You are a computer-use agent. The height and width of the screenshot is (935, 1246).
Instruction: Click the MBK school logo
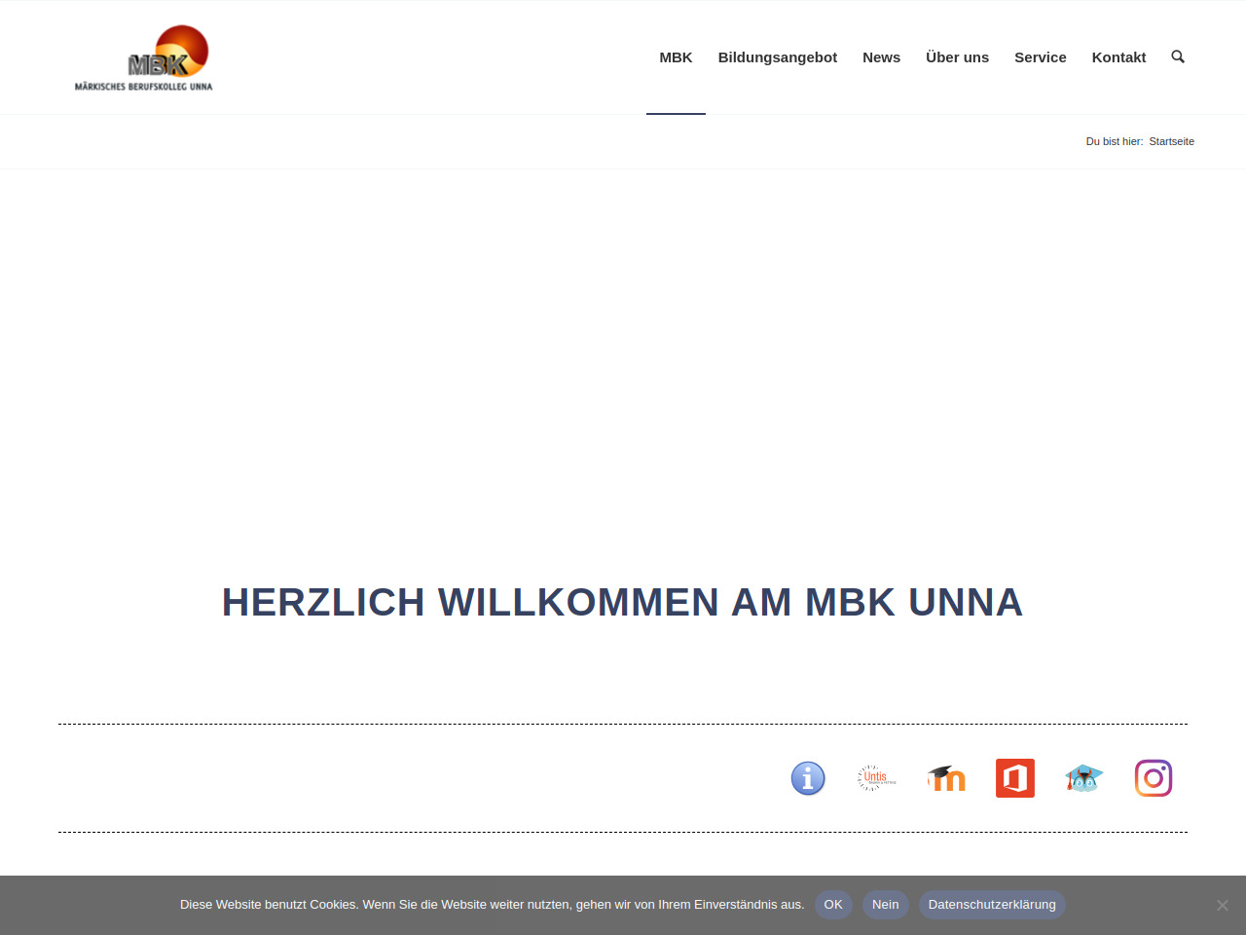tap(144, 58)
